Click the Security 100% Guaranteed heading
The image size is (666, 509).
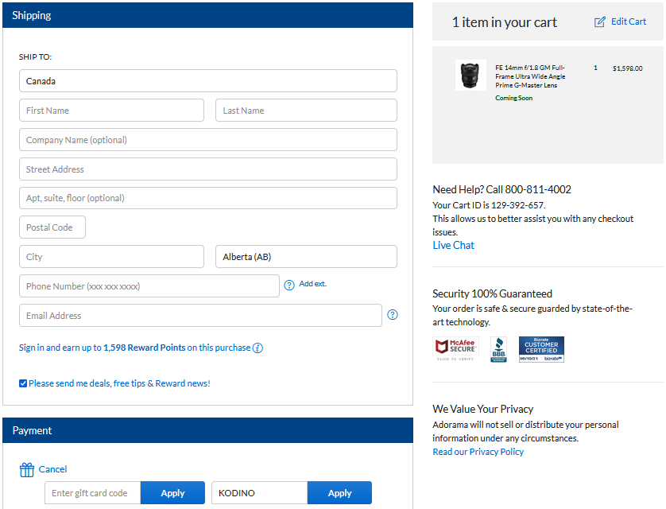(x=492, y=293)
